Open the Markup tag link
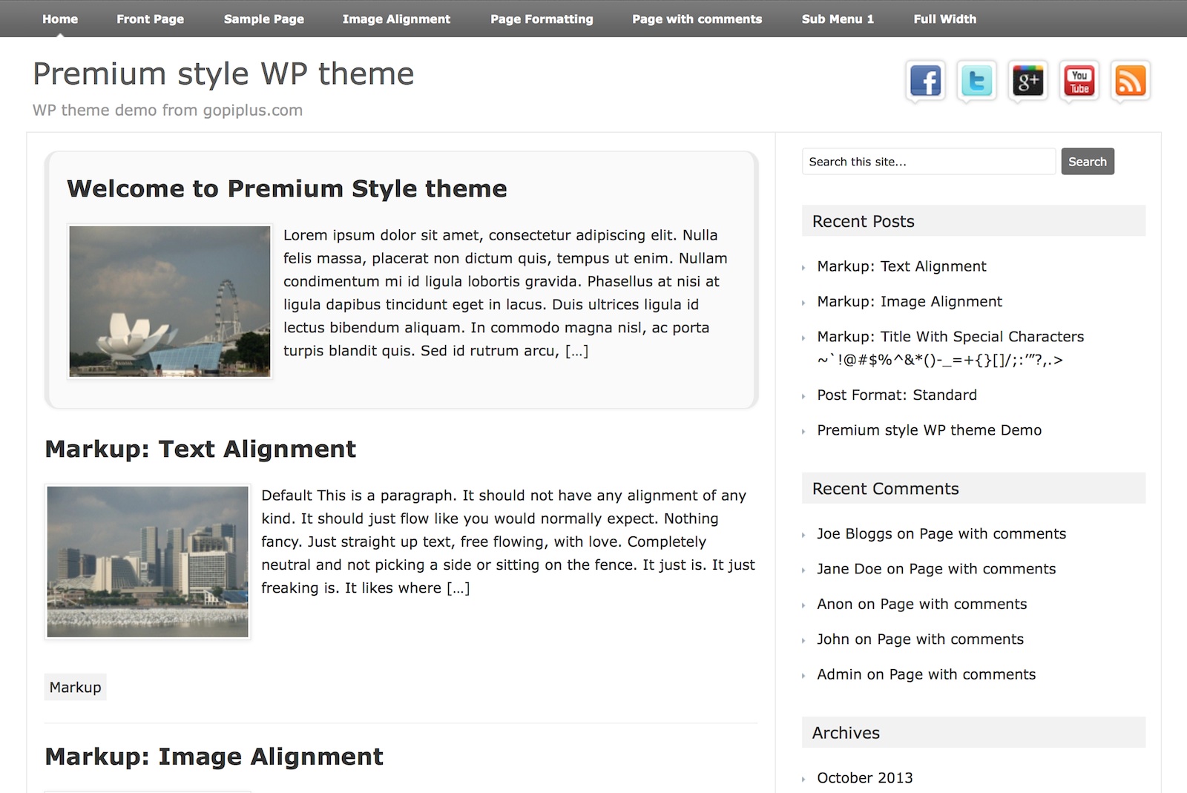The image size is (1187, 793). (75, 687)
